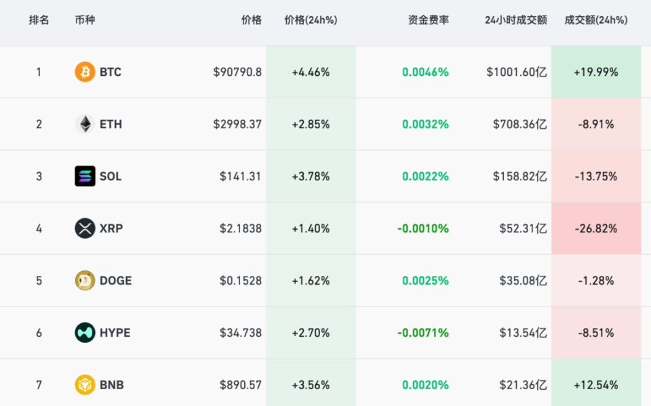Select the 价格 header tab
Image resolution: width=651 pixels, height=406 pixels.
[x=252, y=20]
